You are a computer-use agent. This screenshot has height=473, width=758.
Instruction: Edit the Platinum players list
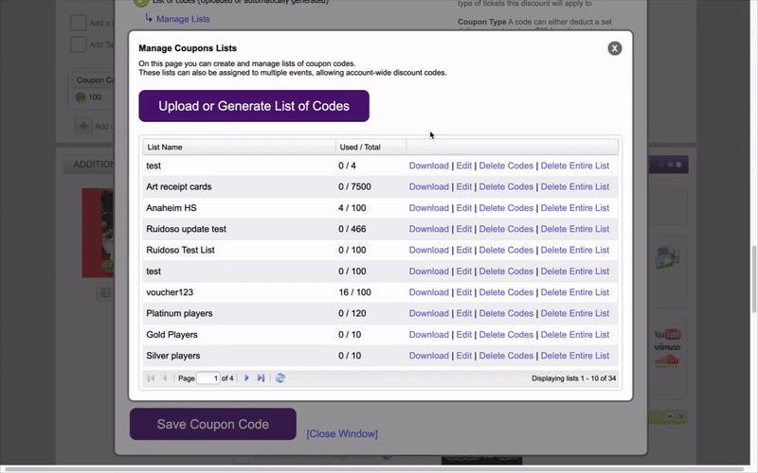pyautogui.click(x=463, y=313)
